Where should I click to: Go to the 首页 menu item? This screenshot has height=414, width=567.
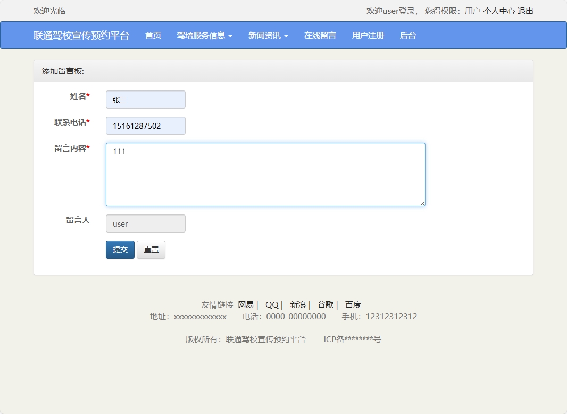[x=153, y=36]
